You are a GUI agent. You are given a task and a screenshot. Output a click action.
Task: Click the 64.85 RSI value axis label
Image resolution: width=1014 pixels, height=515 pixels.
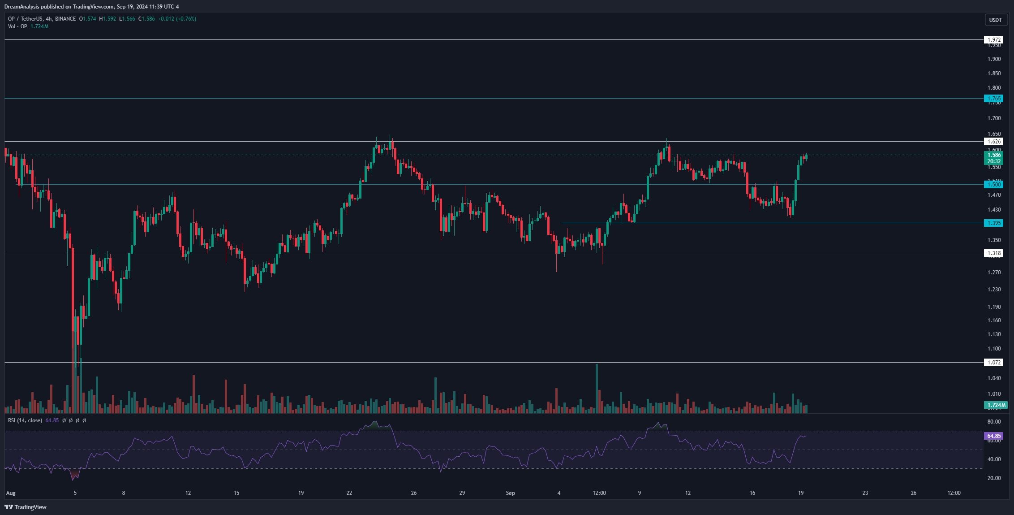[993, 436]
